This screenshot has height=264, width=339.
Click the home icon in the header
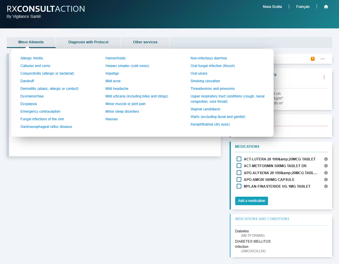326,6
